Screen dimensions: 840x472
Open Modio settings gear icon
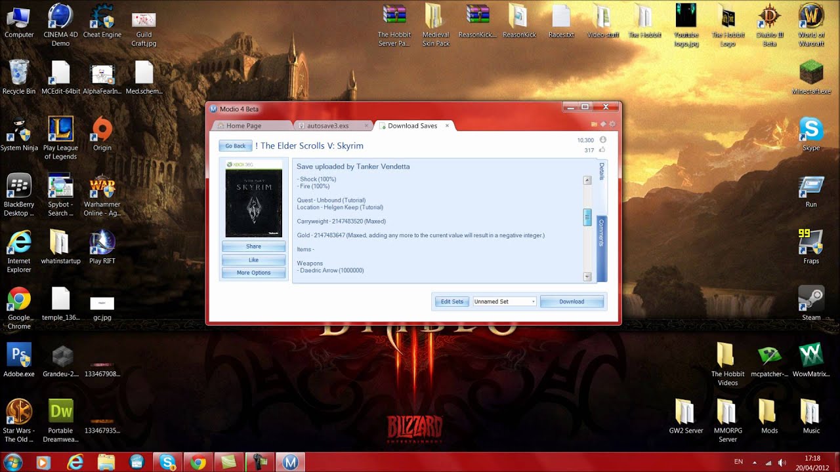point(612,124)
